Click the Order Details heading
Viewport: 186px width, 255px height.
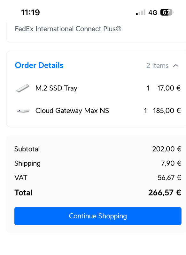39,65
